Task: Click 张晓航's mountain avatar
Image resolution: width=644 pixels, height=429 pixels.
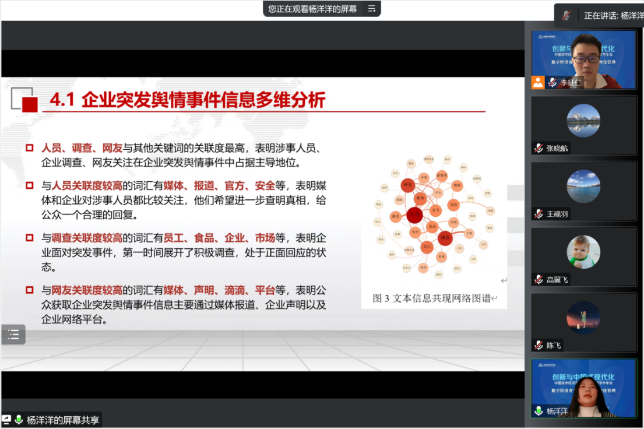Action: (583, 121)
